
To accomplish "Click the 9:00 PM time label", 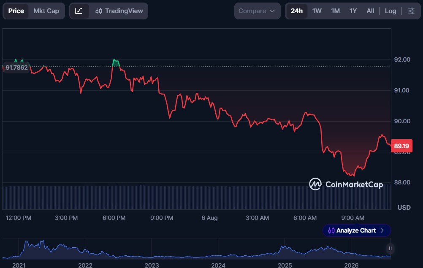I will pyautogui.click(x=162, y=218).
